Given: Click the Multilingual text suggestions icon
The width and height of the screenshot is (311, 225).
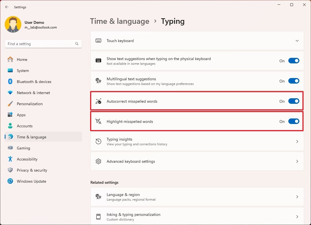Looking at the screenshot, I should point(98,81).
